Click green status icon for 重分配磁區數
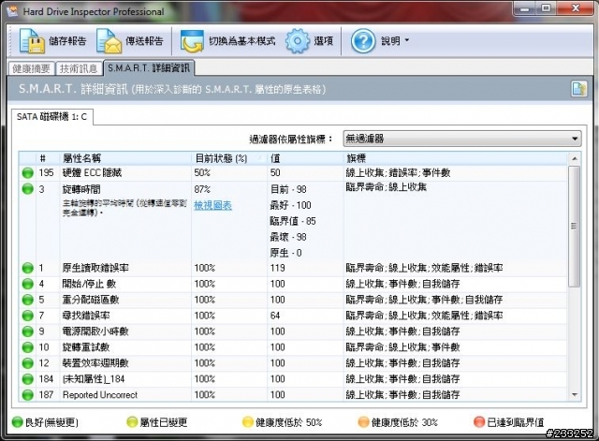Screen dimensions: 599x441 (x=27, y=300)
